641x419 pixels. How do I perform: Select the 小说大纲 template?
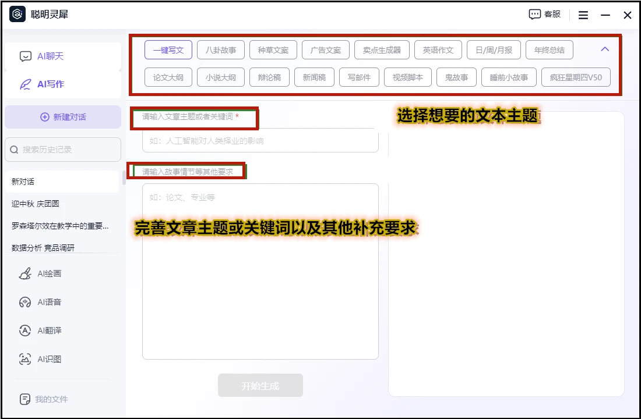point(221,77)
